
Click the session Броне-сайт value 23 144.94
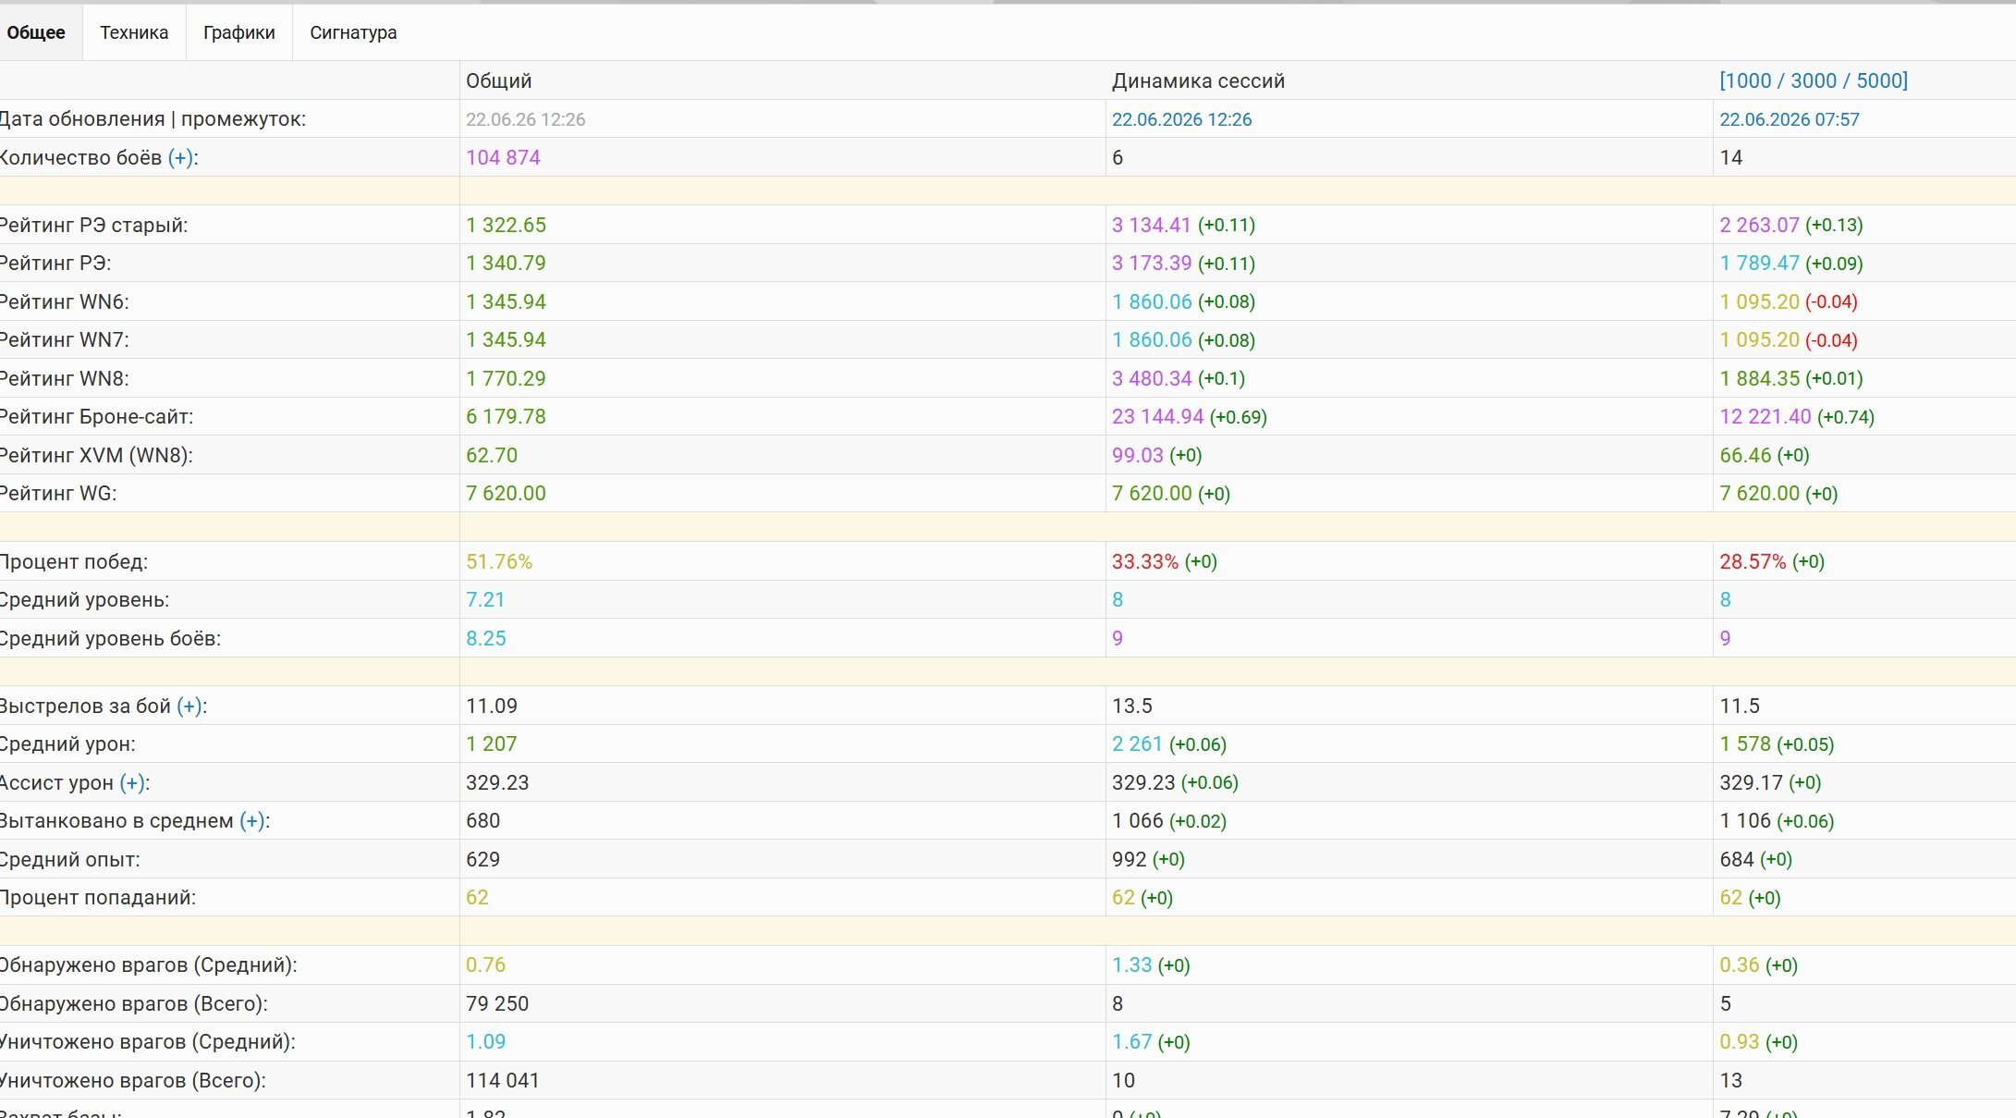[1157, 417]
